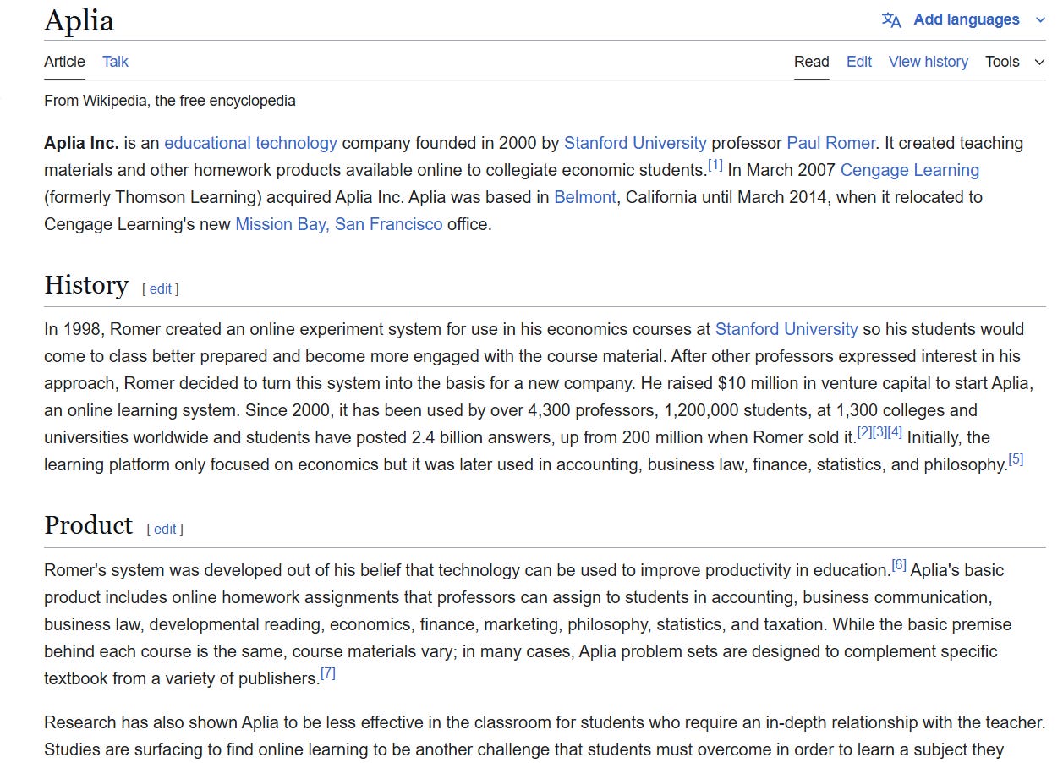Jump to citation [2]

point(864,432)
